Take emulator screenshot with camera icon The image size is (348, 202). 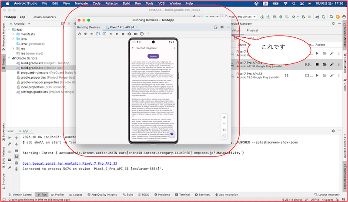(129, 34)
